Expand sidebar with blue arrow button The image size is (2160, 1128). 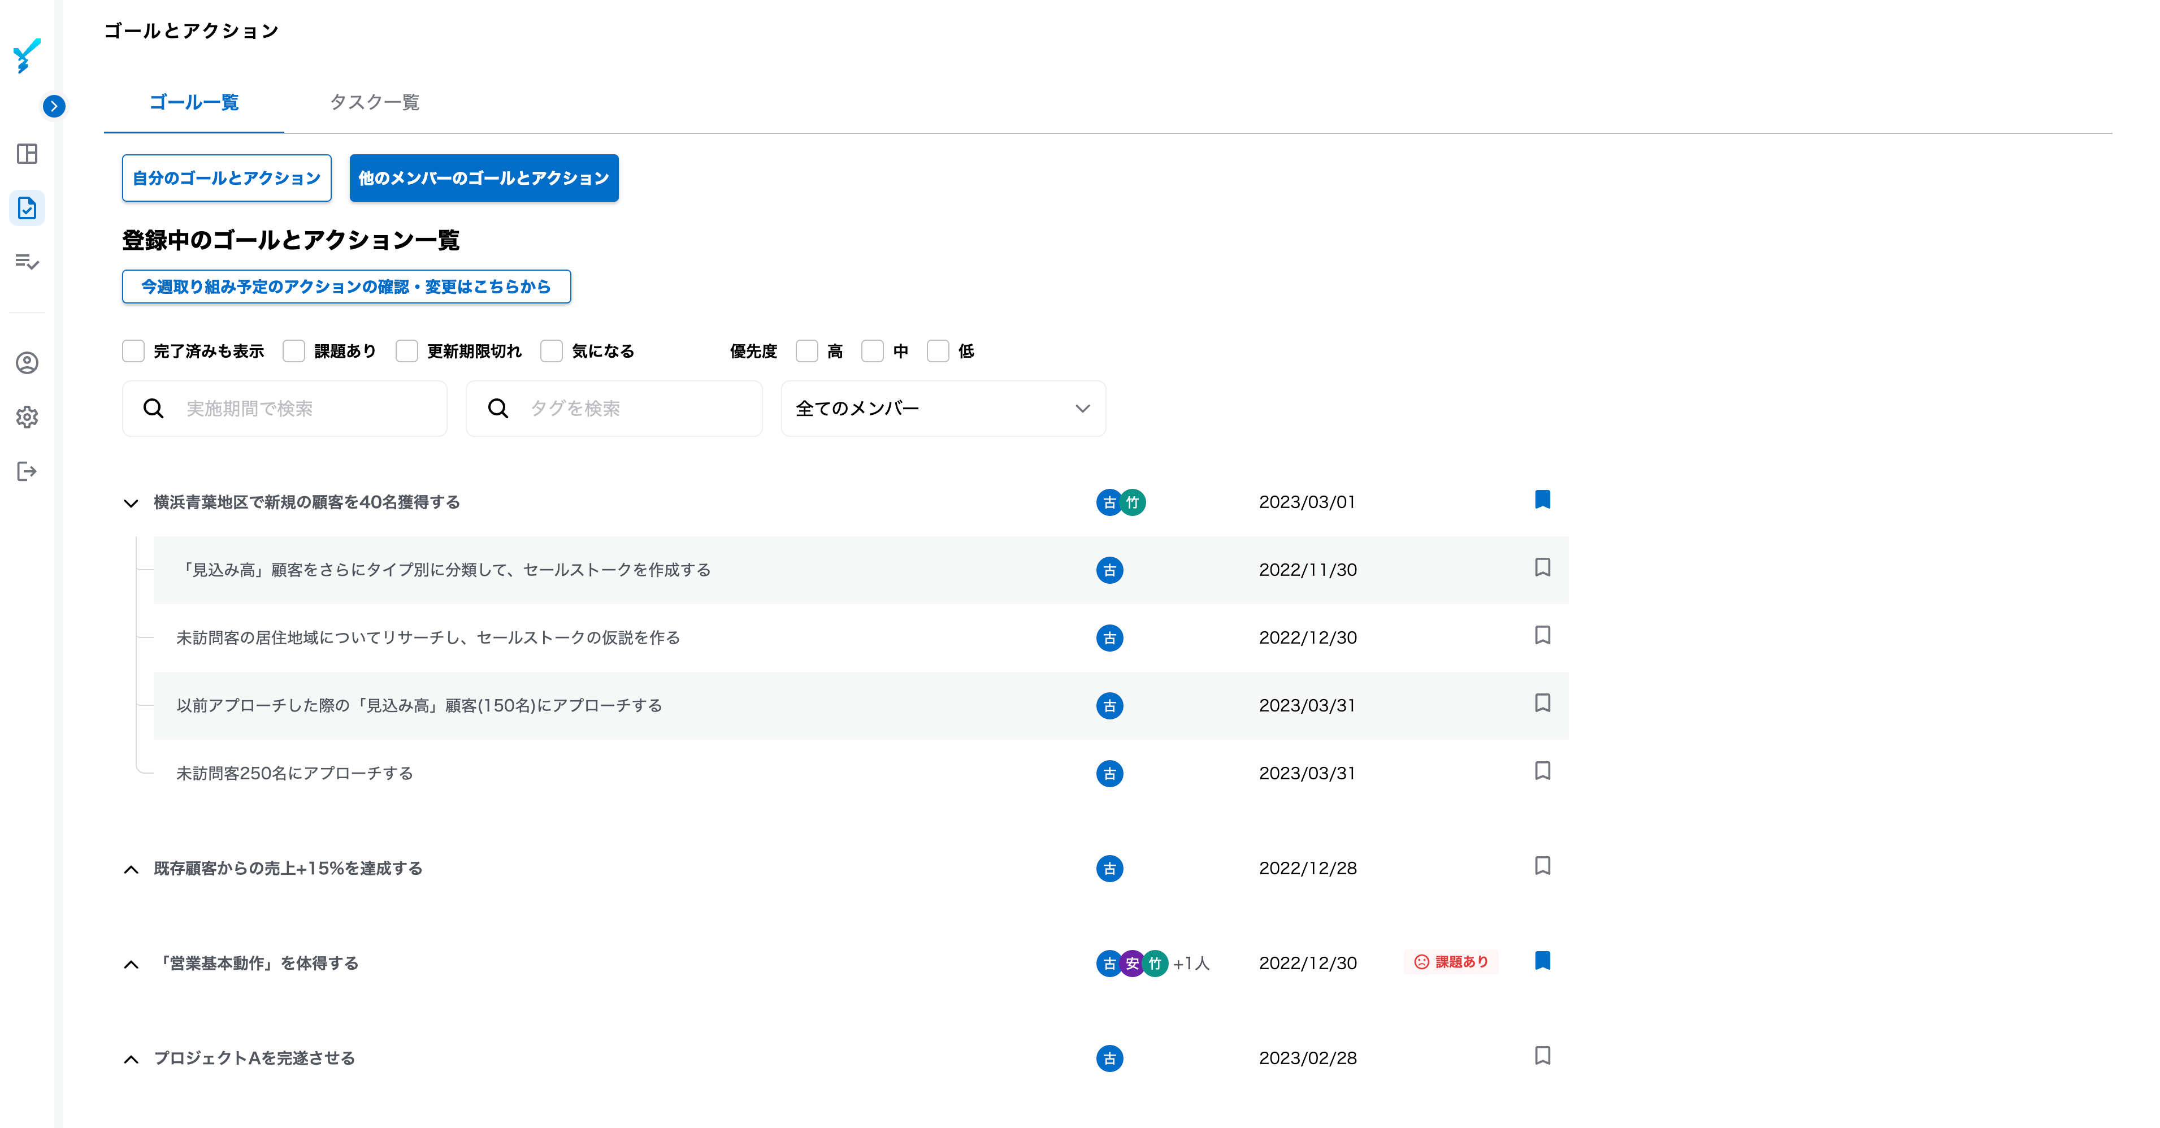(54, 106)
